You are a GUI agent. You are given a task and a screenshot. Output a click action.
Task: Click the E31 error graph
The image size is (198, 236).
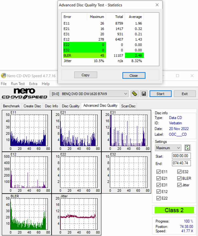pos(126,131)
